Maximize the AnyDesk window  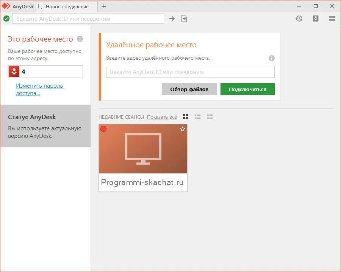(x=316, y=6)
